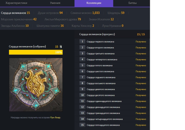View Карты Уинслоу collection
The image size is (185, 130).
[83, 26]
